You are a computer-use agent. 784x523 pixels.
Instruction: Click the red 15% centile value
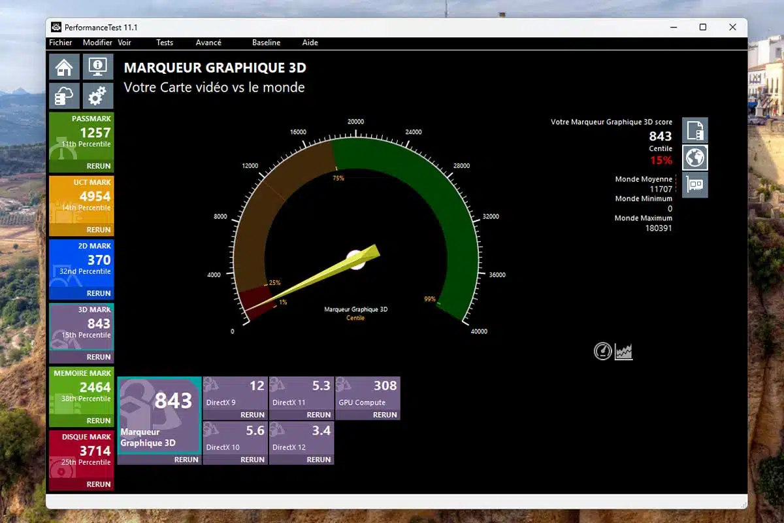coord(661,160)
